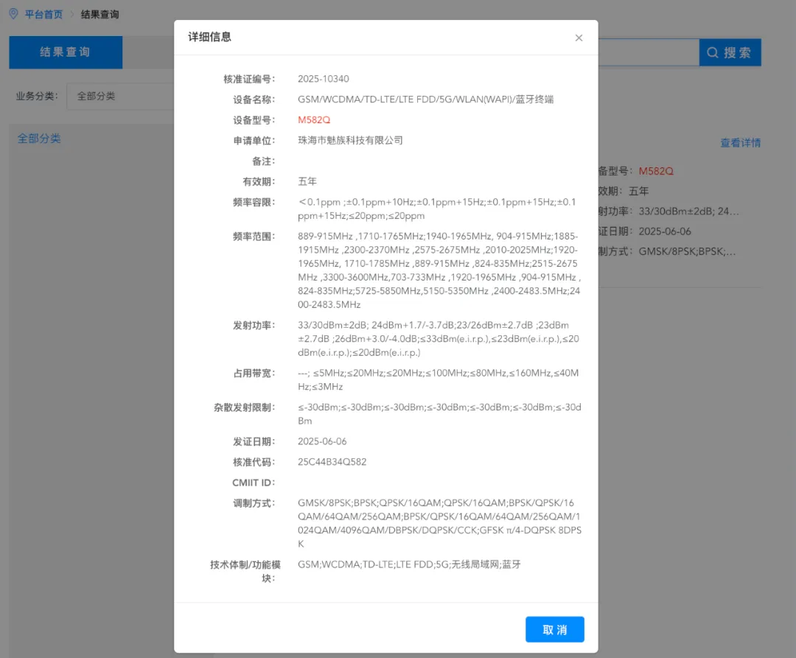Open the 平台首页 breadcrumb link
This screenshot has height=658, width=796.
click(x=43, y=15)
